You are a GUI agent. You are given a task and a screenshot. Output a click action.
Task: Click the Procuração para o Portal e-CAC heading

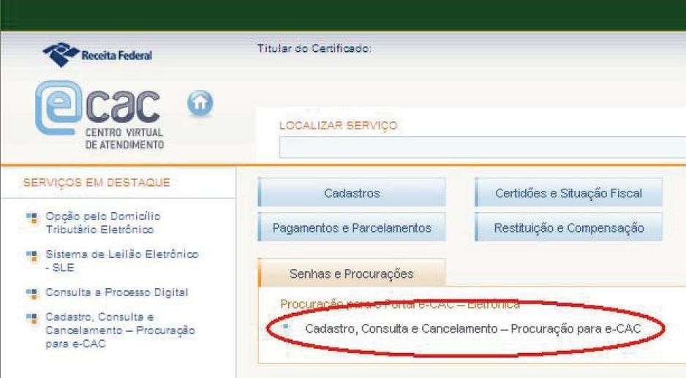[400, 304]
